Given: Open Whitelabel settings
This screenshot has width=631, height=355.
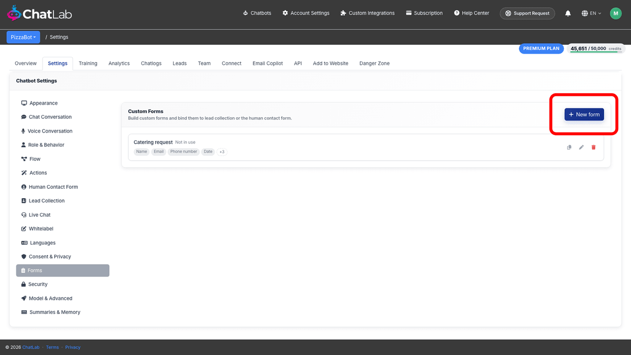Looking at the screenshot, I should [x=63, y=229].
